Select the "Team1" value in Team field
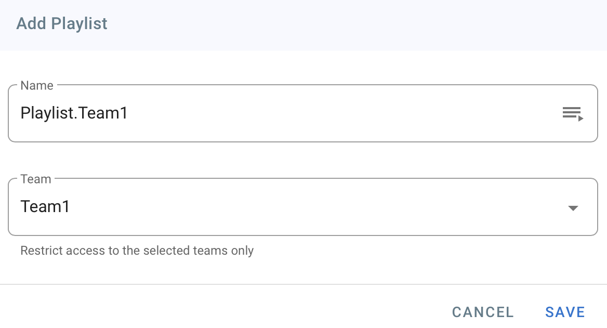The width and height of the screenshot is (607, 328). tap(45, 207)
